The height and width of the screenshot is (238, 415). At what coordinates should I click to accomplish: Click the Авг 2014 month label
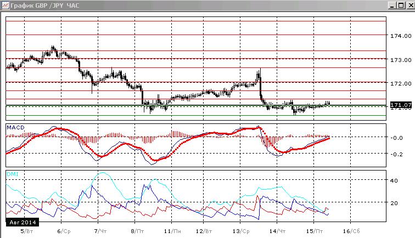tap(23, 223)
